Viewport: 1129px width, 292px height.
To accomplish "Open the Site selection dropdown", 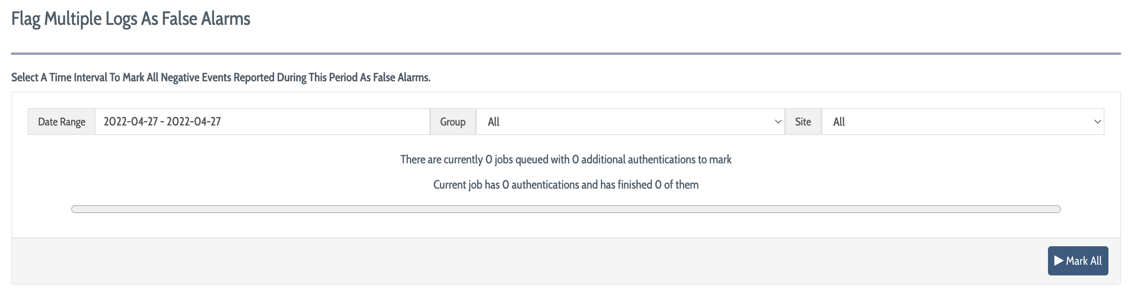I will 963,122.
